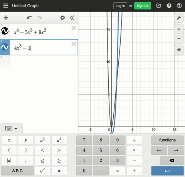The height and width of the screenshot is (177, 185).
Task: Tap the plus key on keypad
Action: pyautogui.click(x=134, y=171)
